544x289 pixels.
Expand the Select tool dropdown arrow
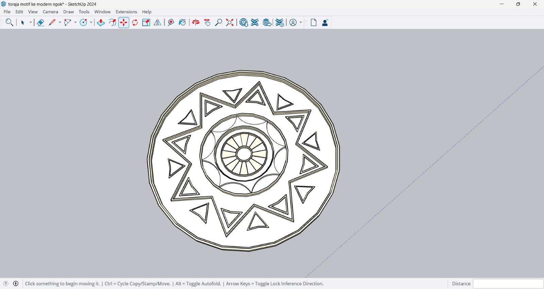pyautogui.click(x=31, y=22)
